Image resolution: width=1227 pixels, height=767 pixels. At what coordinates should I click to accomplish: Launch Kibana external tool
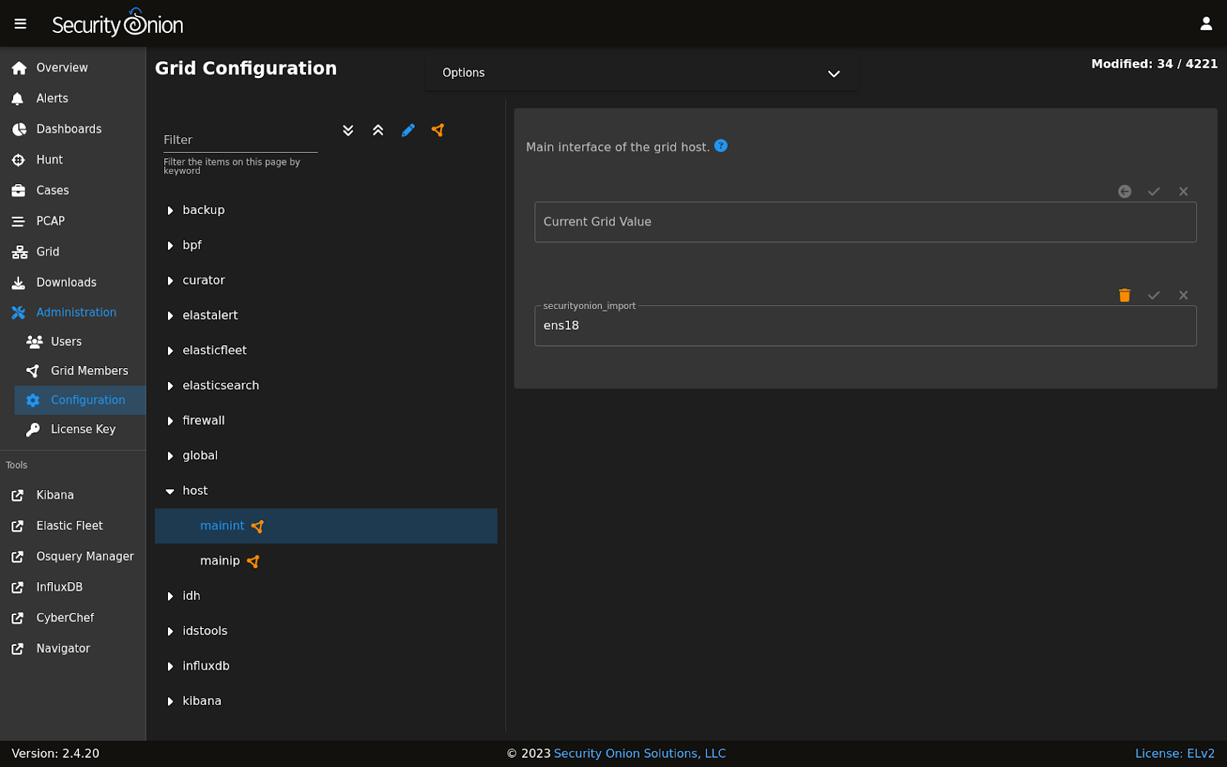click(73, 495)
